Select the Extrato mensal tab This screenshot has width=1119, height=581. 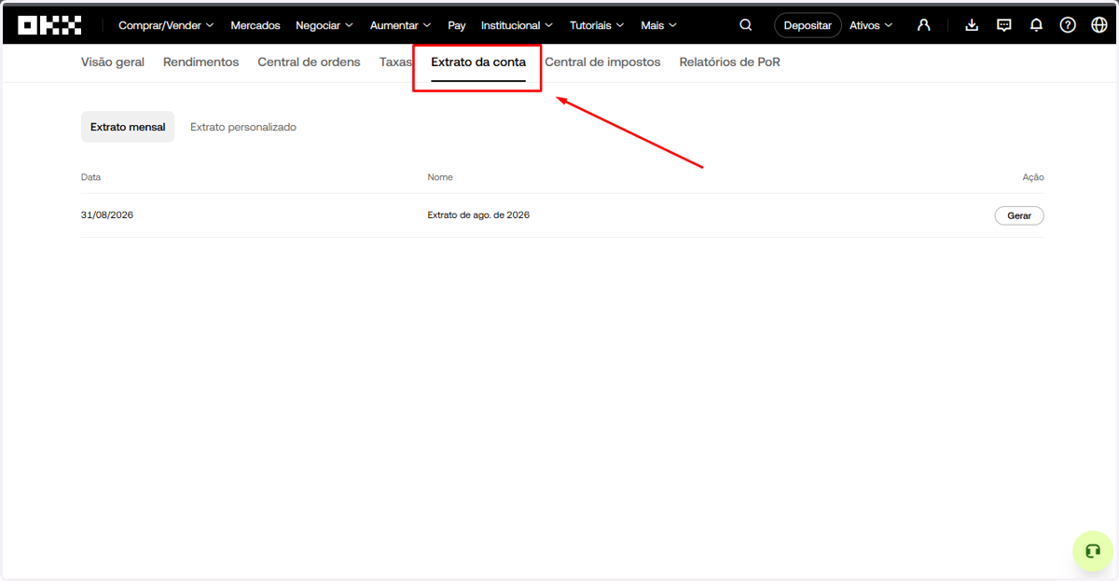pyautogui.click(x=128, y=127)
